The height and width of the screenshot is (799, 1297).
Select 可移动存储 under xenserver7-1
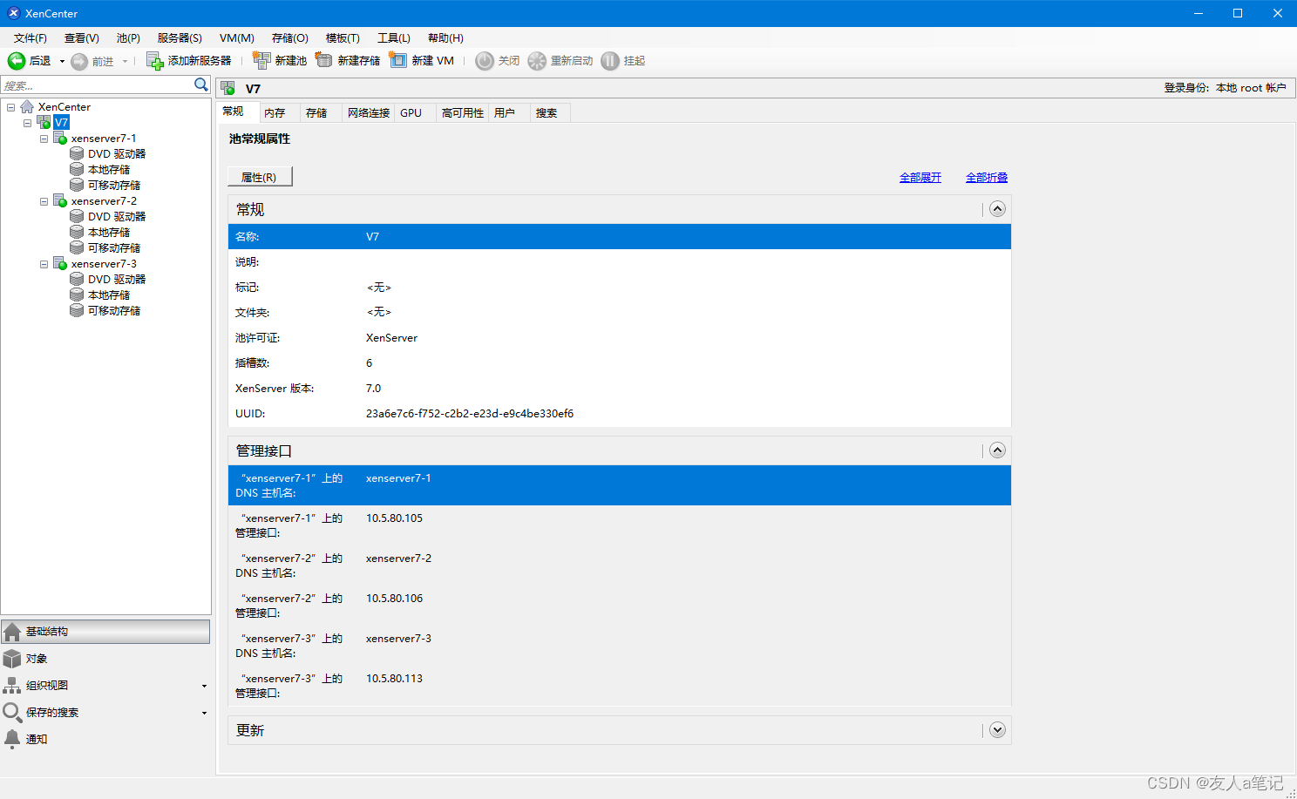tap(114, 185)
